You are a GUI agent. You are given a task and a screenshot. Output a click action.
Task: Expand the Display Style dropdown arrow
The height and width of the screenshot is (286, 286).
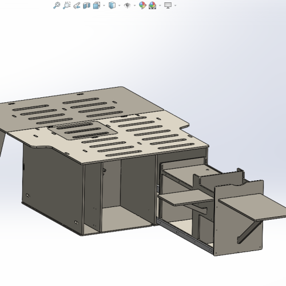(120, 6)
